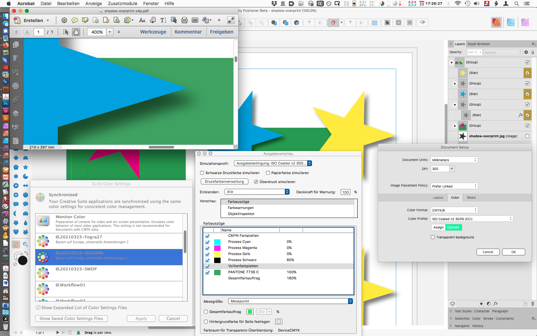This screenshot has height=336, width=537.
Task: Switch to Bleed tab in Document Setup
Action: pyautogui.click(x=471, y=197)
